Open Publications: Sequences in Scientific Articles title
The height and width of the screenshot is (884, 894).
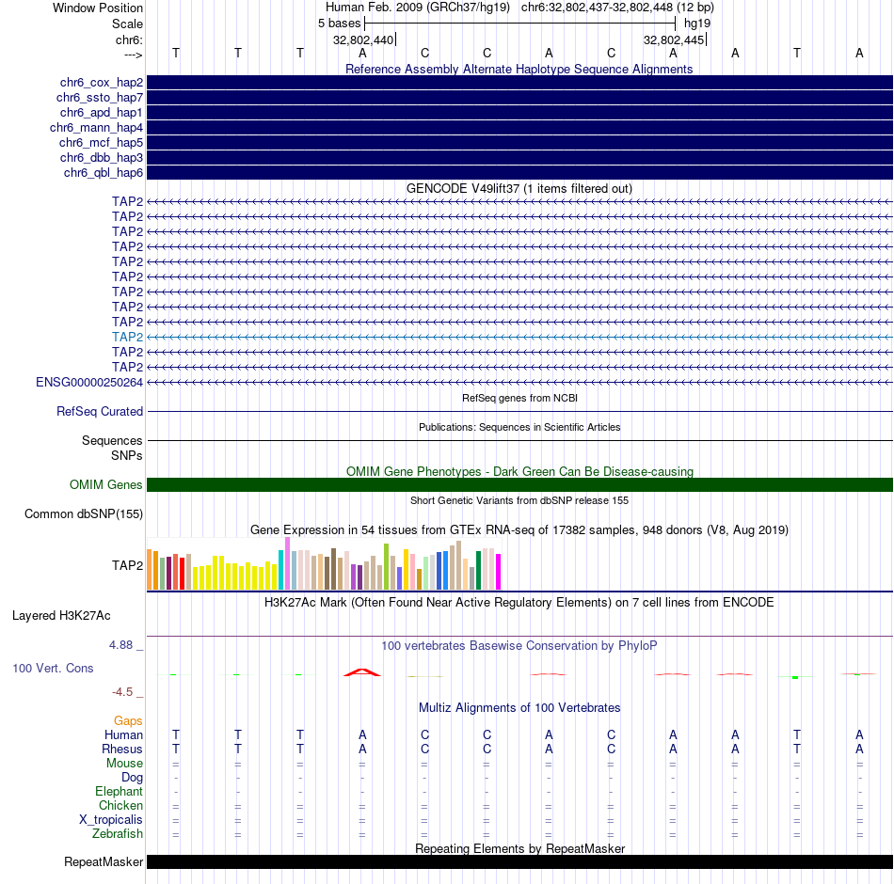(x=519, y=427)
